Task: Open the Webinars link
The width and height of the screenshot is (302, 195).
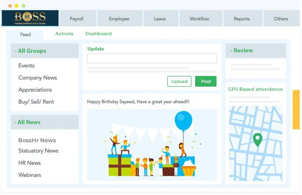Action: 30,175
